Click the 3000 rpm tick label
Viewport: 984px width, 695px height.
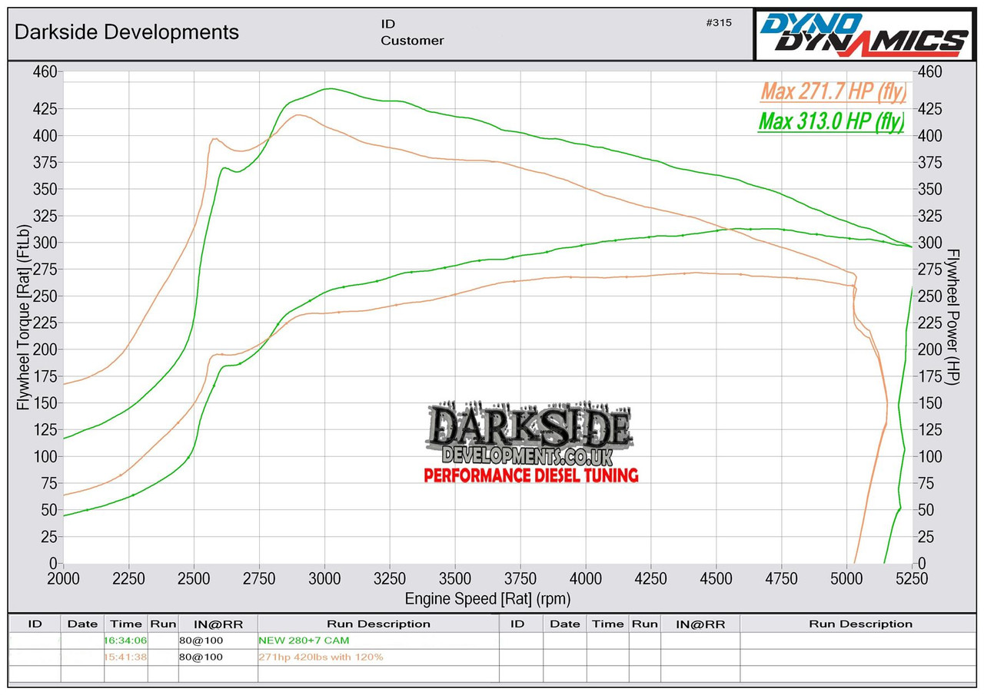click(324, 578)
